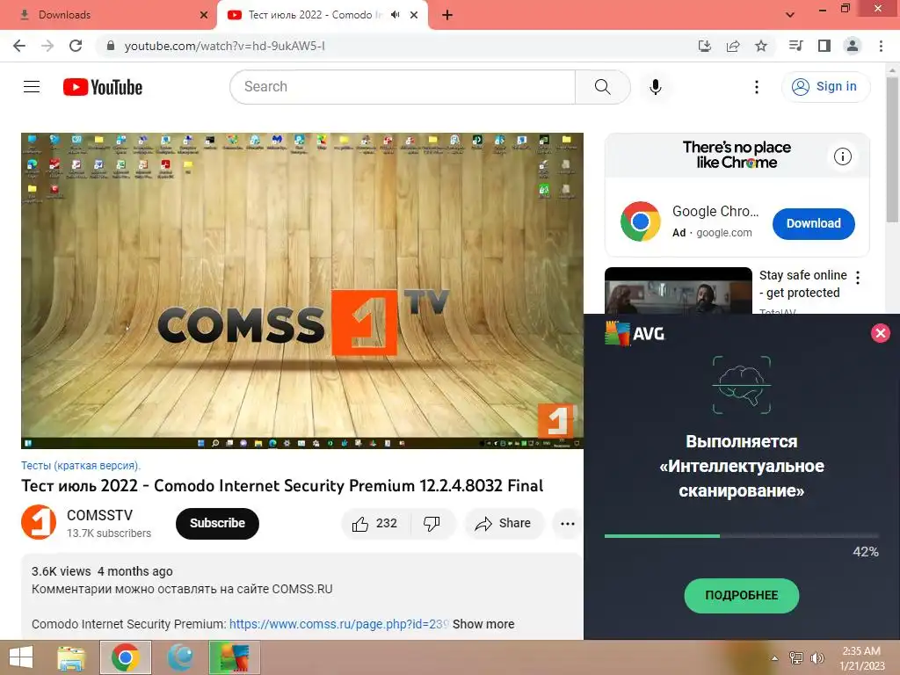Click the COMSSTV channel name
Screen dimensions: 900x675
[99, 515]
